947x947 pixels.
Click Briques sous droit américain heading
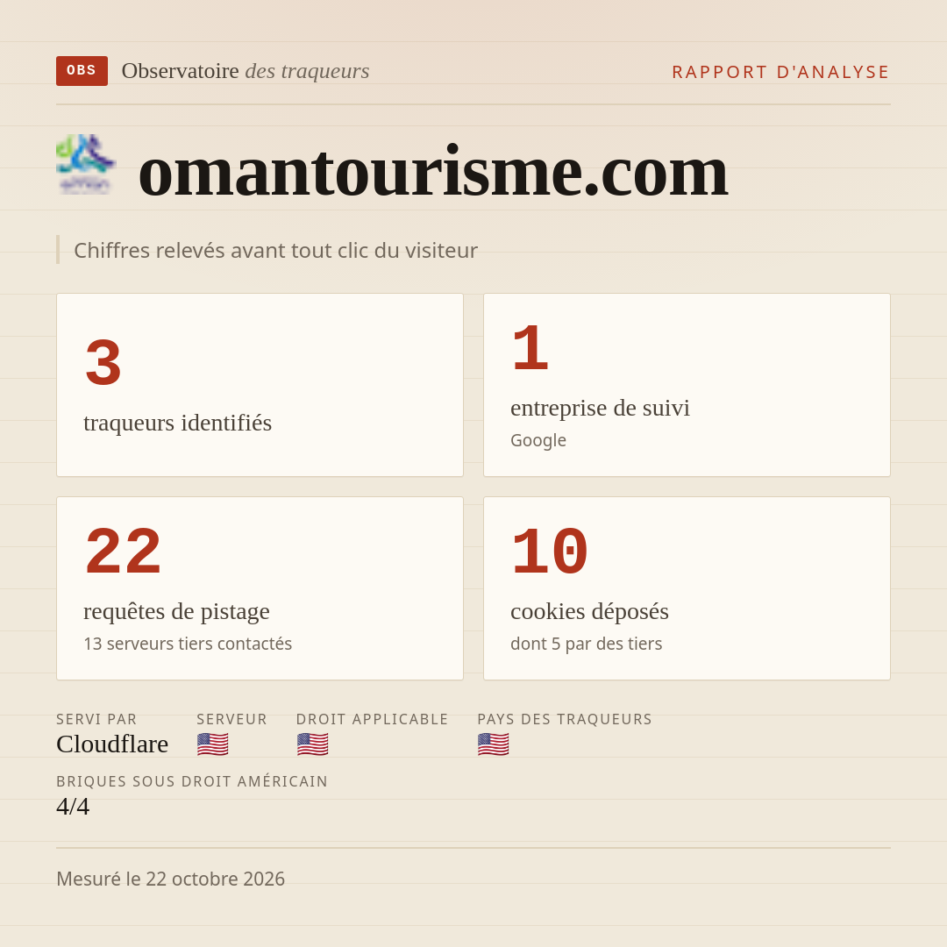click(x=192, y=781)
